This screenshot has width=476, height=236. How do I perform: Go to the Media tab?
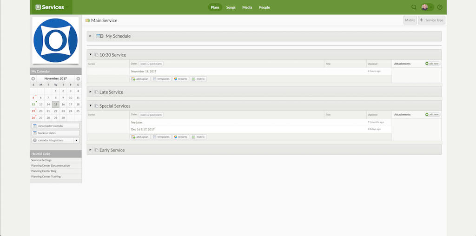tap(247, 7)
